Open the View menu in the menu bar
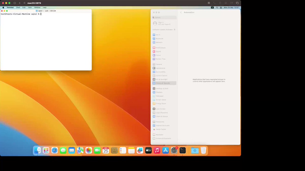The height and width of the screenshot is (171, 305). [x=30, y=8]
